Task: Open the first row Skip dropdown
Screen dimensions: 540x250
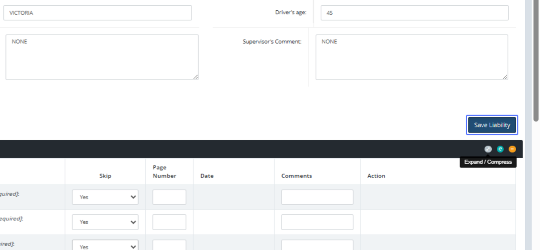Action: pyautogui.click(x=105, y=197)
